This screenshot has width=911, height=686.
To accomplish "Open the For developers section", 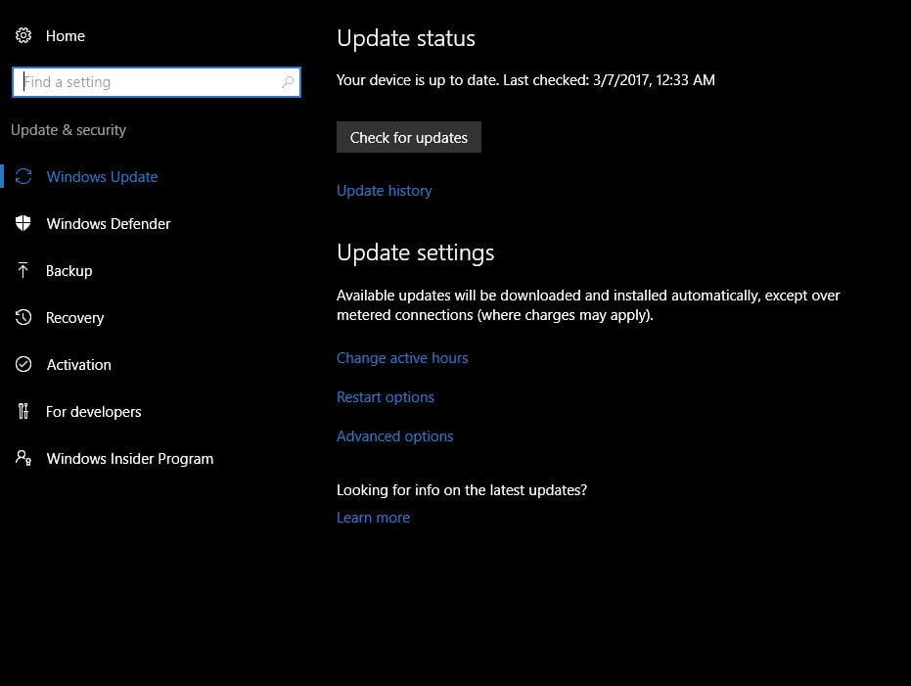I will [x=94, y=412].
